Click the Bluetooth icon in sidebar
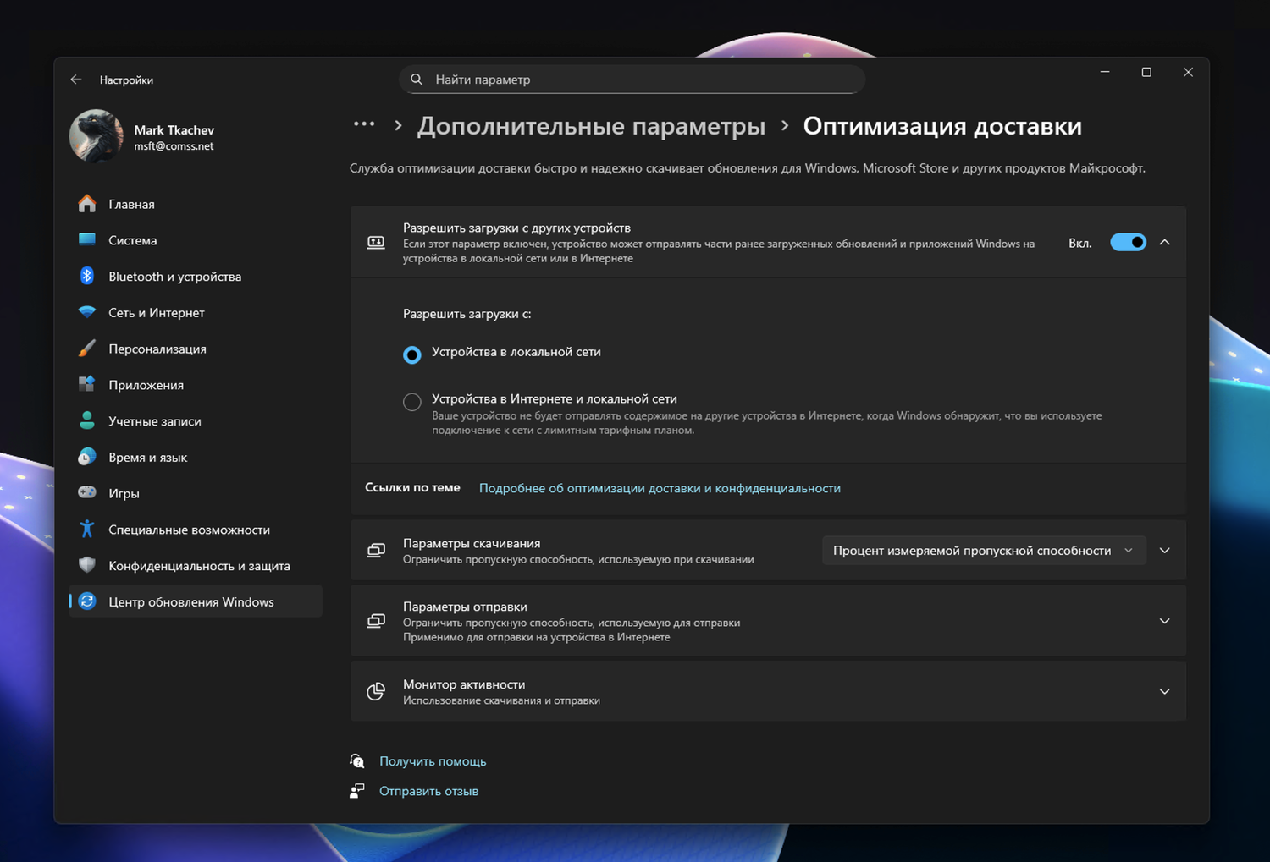The width and height of the screenshot is (1270, 862). coord(87,276)
